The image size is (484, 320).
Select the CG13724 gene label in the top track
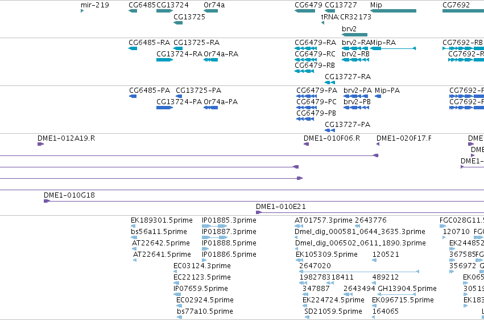pos(172,5)
